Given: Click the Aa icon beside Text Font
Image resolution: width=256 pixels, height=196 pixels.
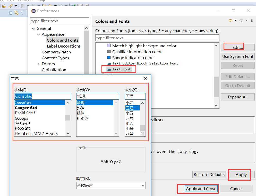Looking at the screenshot, I should (109, 70).
